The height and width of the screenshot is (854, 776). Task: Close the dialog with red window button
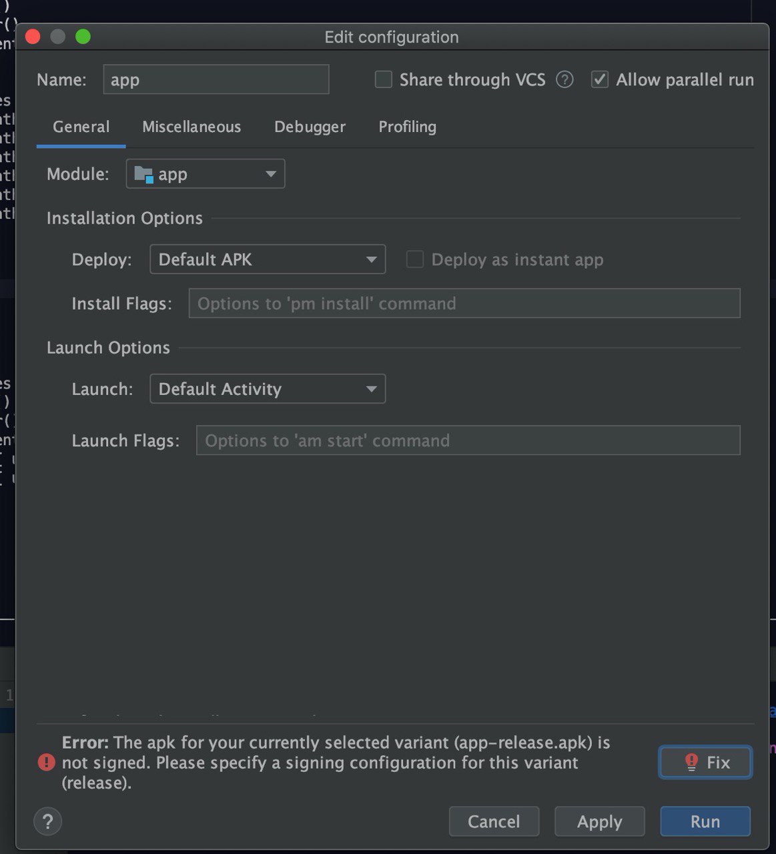point(33,37)
